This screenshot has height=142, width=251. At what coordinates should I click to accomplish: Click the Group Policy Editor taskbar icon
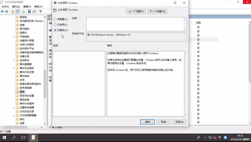pyautogui.click(x=33, y=137)
